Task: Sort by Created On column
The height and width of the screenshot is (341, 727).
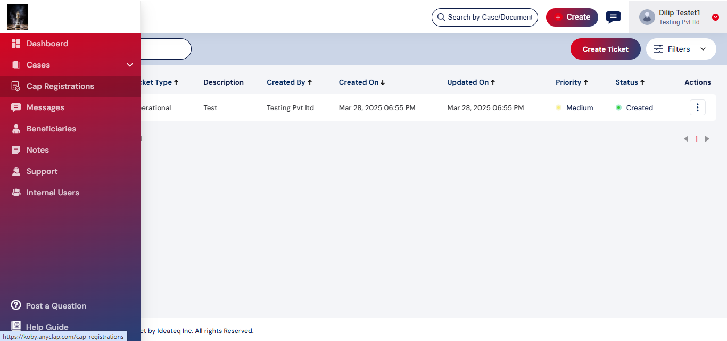Action: [362, 82]
